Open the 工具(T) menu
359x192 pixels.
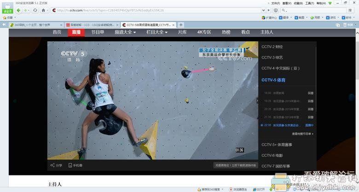point(310,3)
